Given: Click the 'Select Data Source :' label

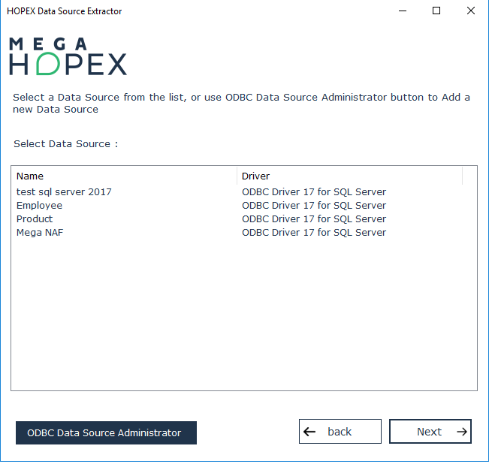Looking at the screenshot, I should pos(65,143).
